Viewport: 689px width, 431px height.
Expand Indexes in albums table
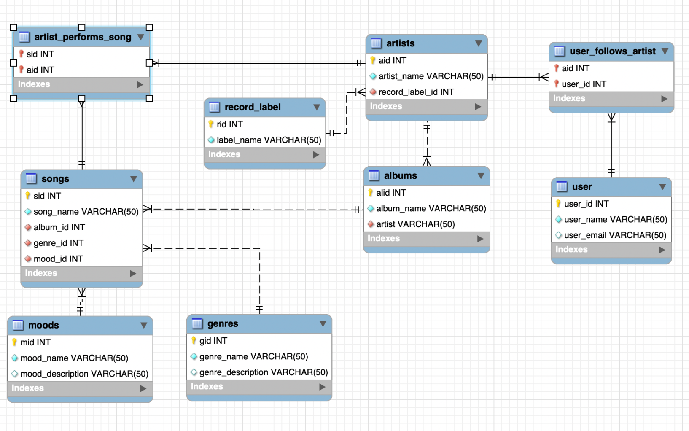[x=480, y=239]
